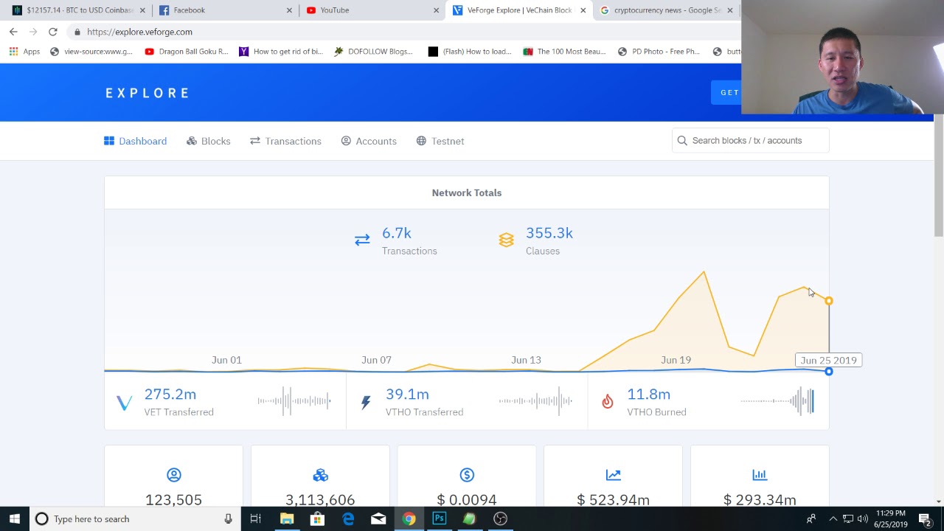Image resolution: width=944 pixels, height=531 pixels.
Task: Open the How to get rid of bookmark
Action: (x=281, y=52)
